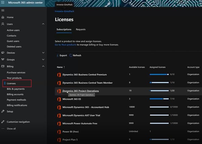
Task: Click Office icon for AX7 User Trial
Action: pos(59,116)
